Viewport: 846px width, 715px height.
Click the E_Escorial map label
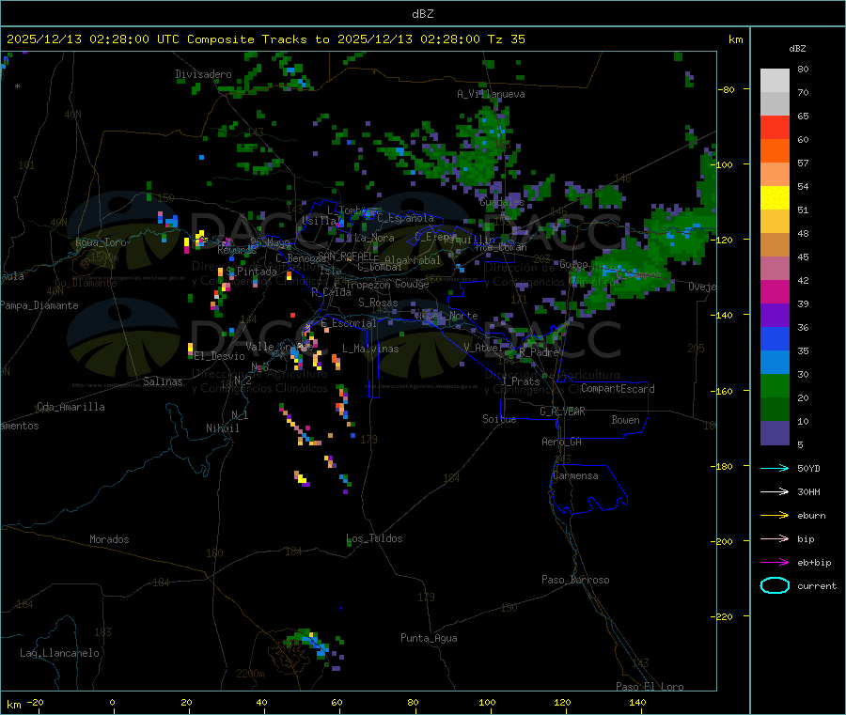click(x=349, y=323)
